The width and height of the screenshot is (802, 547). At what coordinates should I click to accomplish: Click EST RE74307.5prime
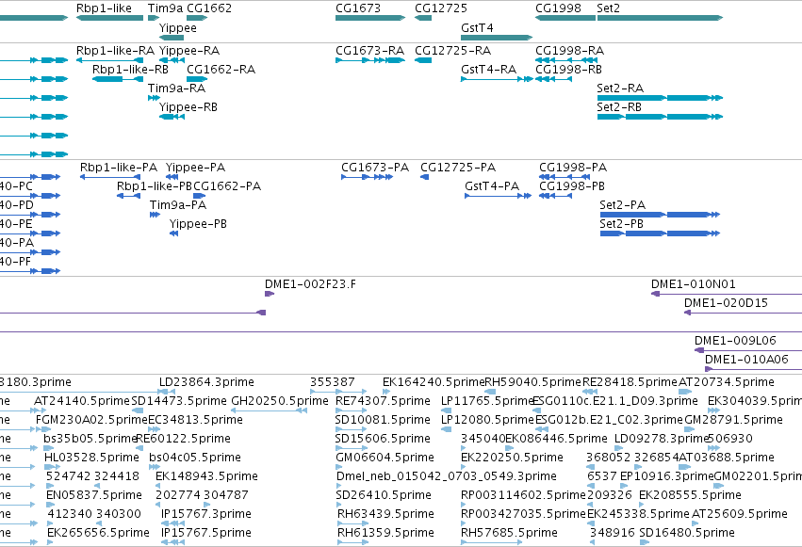350,410
